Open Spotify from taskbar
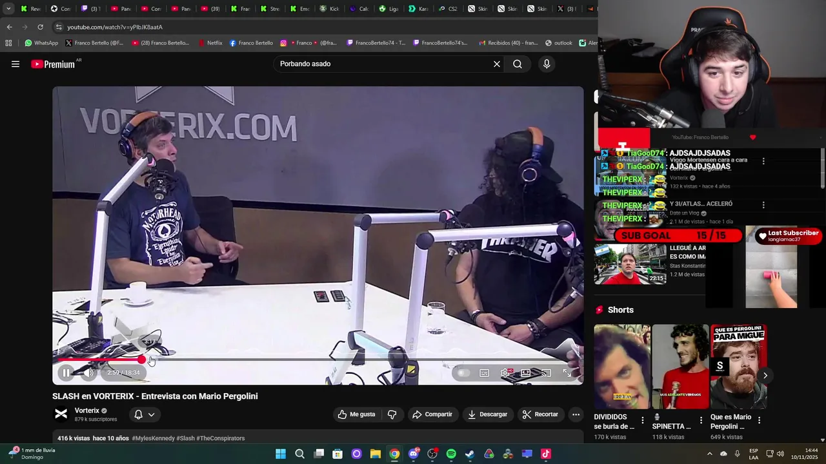Screen dimensions: 826x464 (x=451, y=454)
